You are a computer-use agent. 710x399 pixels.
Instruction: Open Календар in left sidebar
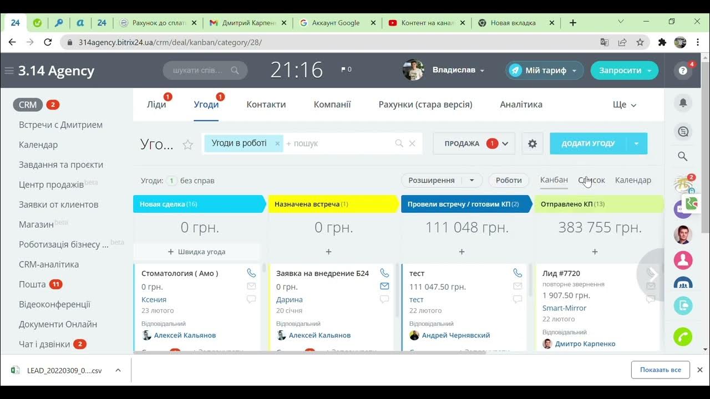(x=38, y=145)
